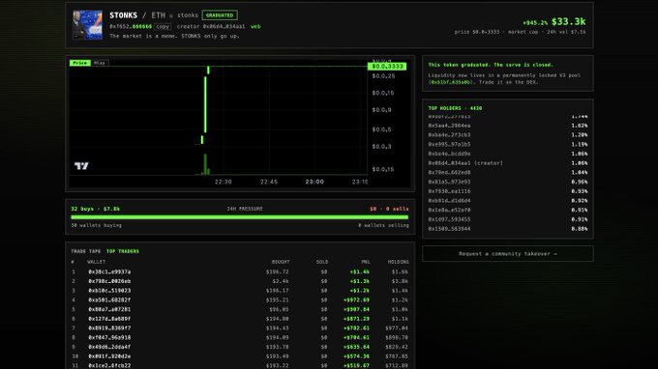Click the 22:30 time axis label
The height and width of the screenshot is (369, 658).
coord(223,182)
